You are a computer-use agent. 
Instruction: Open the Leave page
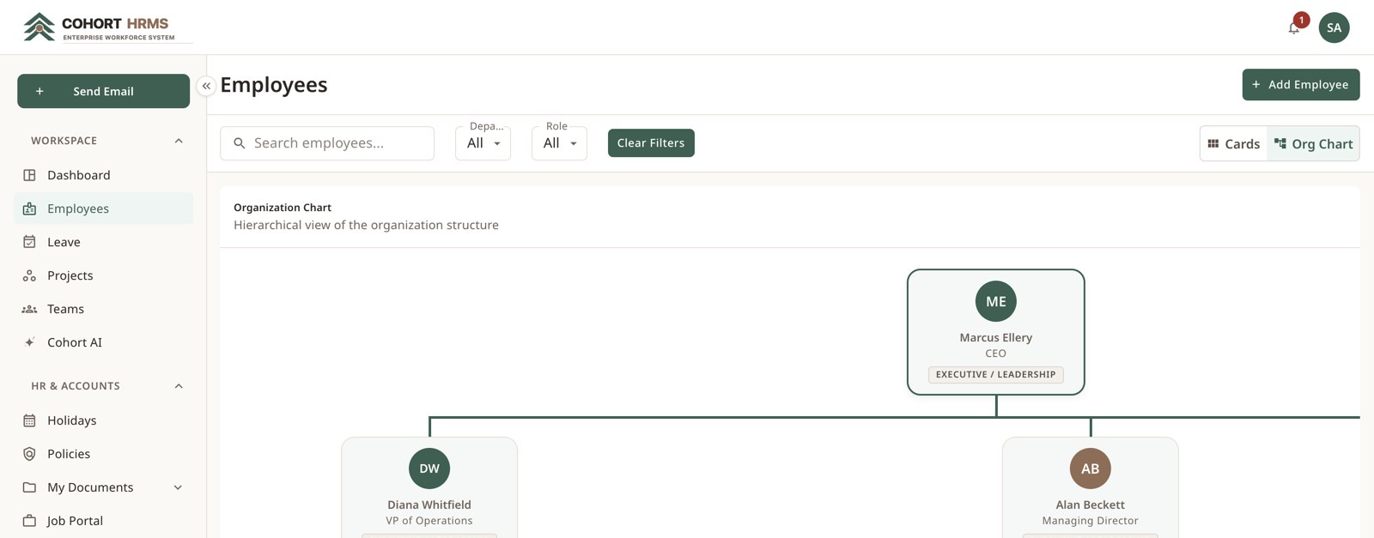tap(103, 242)
